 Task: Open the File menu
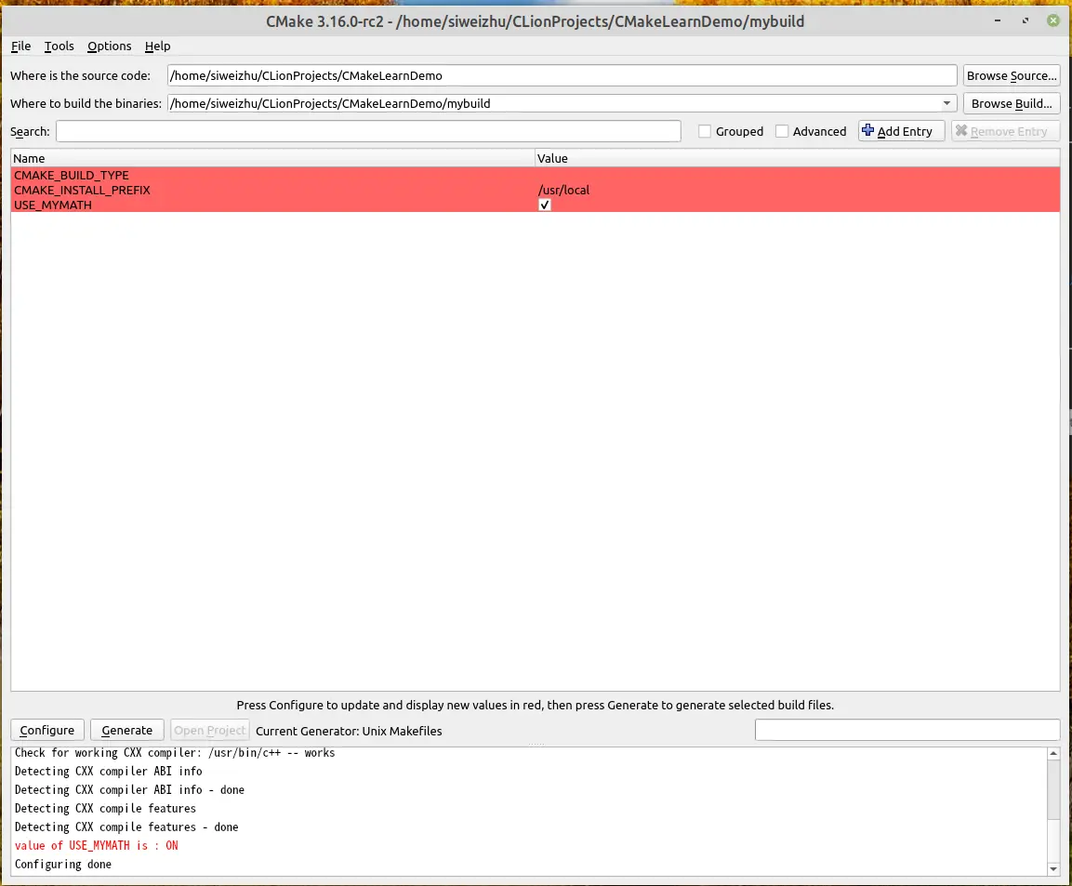click(x=20, y=46)
